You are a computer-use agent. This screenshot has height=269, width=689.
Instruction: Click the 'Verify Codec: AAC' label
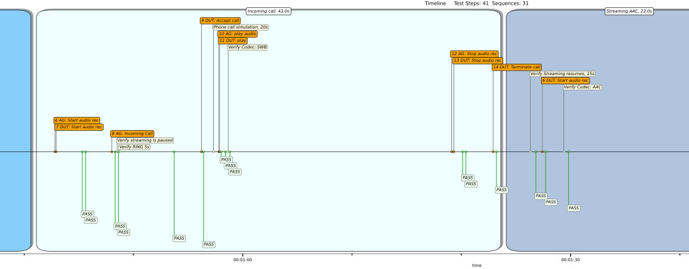coord(583,87)
